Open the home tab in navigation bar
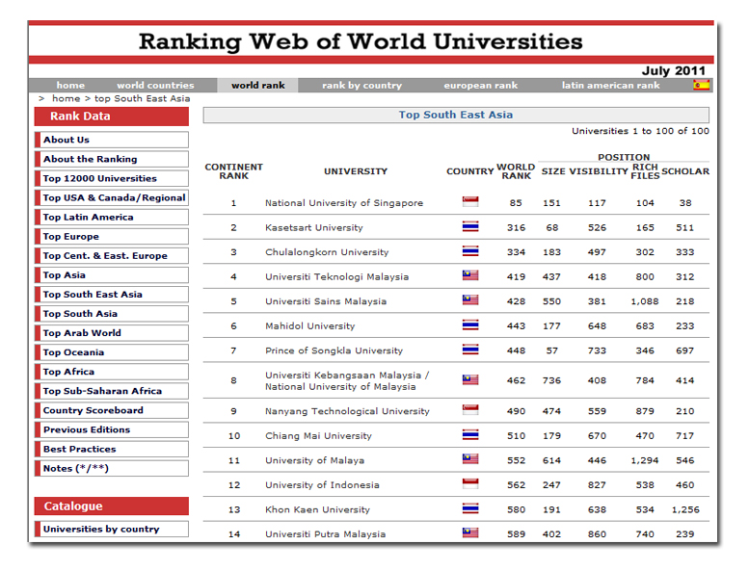This screenshot has height=571, width=749. (70, 86)
